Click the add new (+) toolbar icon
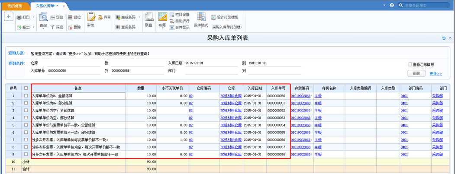 8,16
